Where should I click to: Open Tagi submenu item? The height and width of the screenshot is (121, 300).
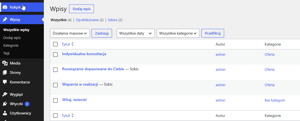click(x=6, y=53)
